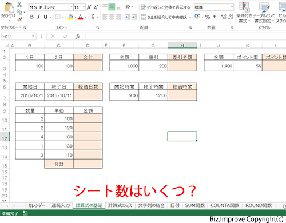Open conditional formatting icon

point(244,12)
